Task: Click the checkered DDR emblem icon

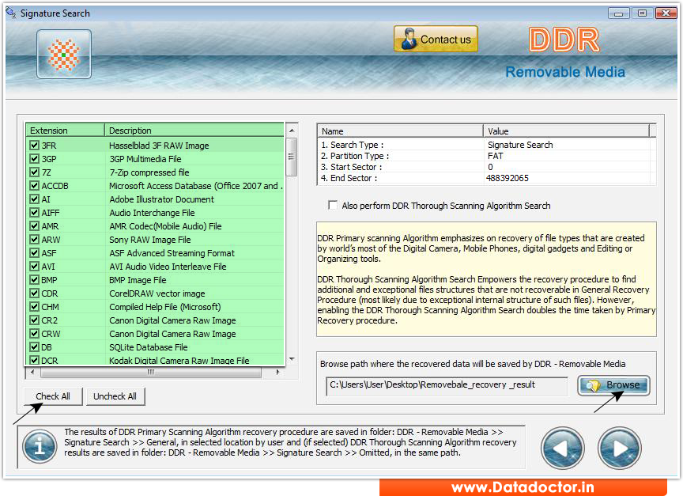Action: tap(63, 55)
